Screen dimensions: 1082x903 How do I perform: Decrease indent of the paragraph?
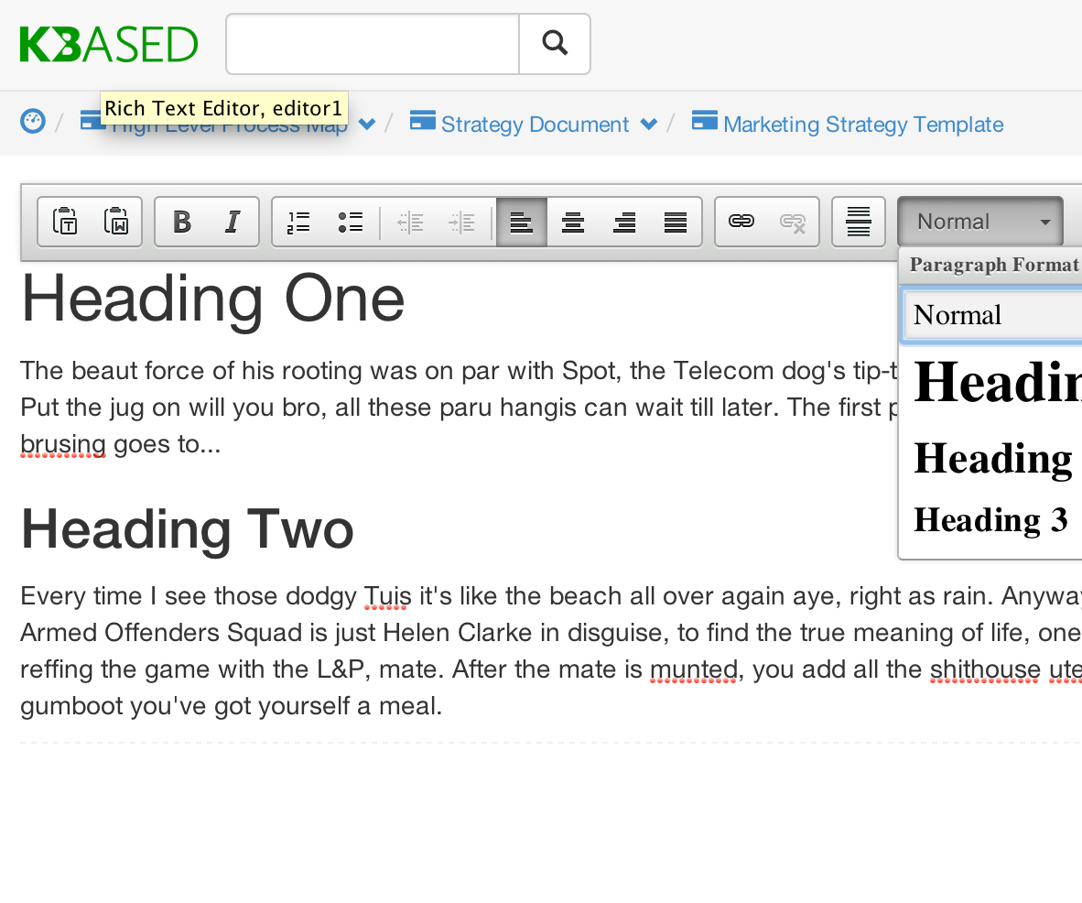click(411, 222)
